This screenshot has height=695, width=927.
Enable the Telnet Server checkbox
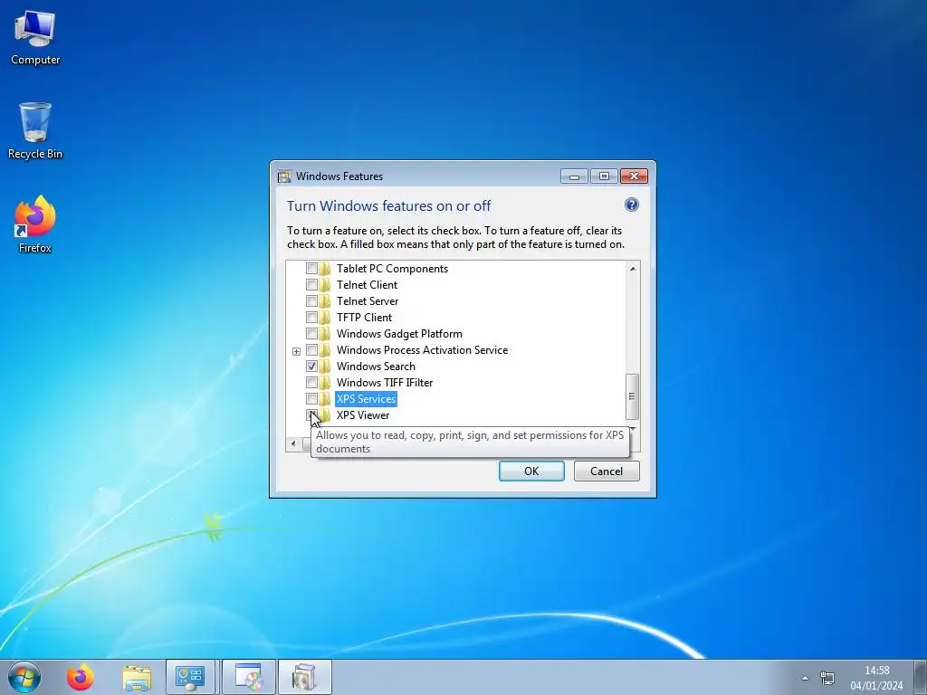click(311, 300)
